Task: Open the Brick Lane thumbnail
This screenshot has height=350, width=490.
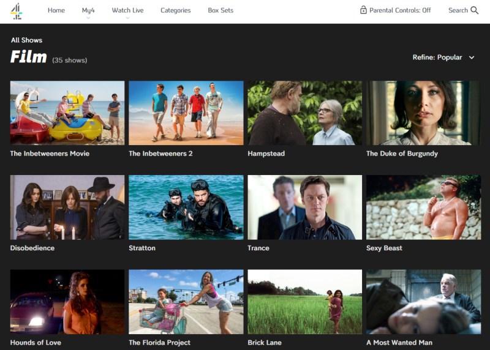Action: pos(304,302)
